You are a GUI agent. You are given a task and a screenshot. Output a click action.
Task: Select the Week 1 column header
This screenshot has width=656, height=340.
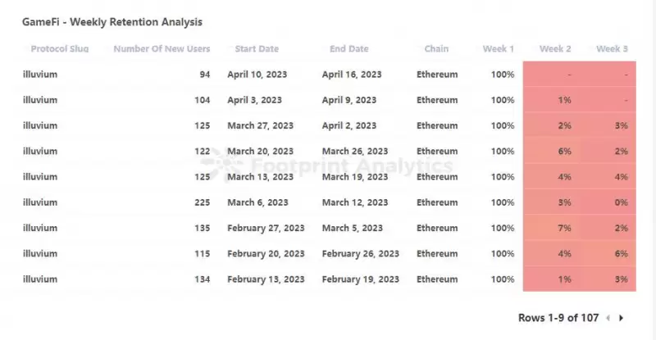coord(499,49)
